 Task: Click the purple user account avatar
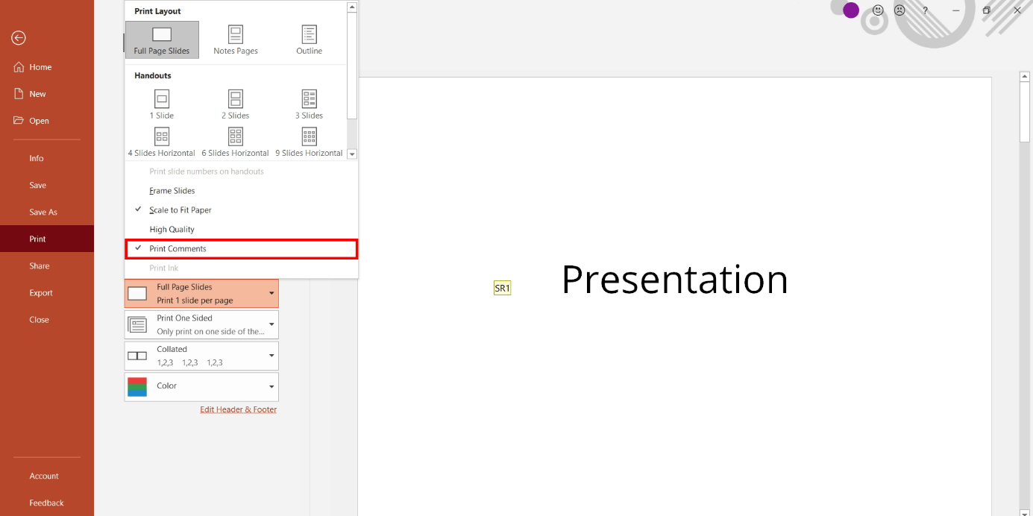pyautogui.click(x=851, y=10)
